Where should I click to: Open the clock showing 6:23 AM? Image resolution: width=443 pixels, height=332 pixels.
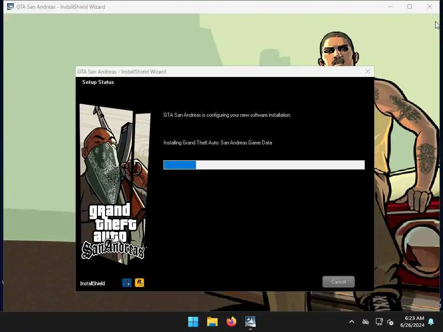tap(412, 322)
